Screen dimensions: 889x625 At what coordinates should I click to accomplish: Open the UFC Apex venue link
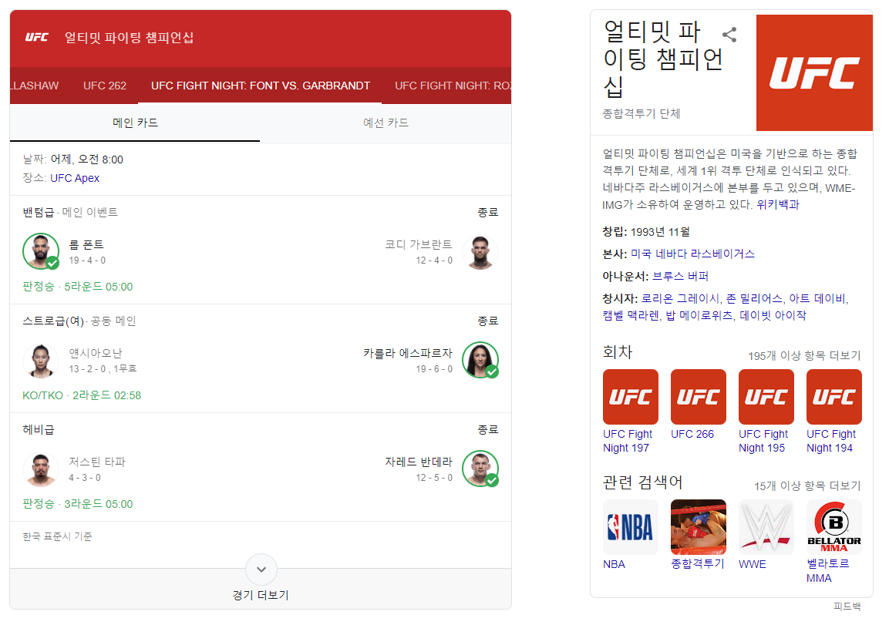(x=76, y=177)
